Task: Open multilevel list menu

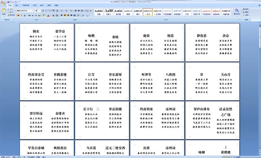Action: (71, 11)
